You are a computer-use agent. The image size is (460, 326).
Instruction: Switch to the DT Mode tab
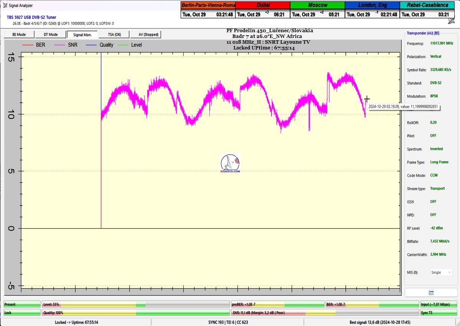coord(51,35)
